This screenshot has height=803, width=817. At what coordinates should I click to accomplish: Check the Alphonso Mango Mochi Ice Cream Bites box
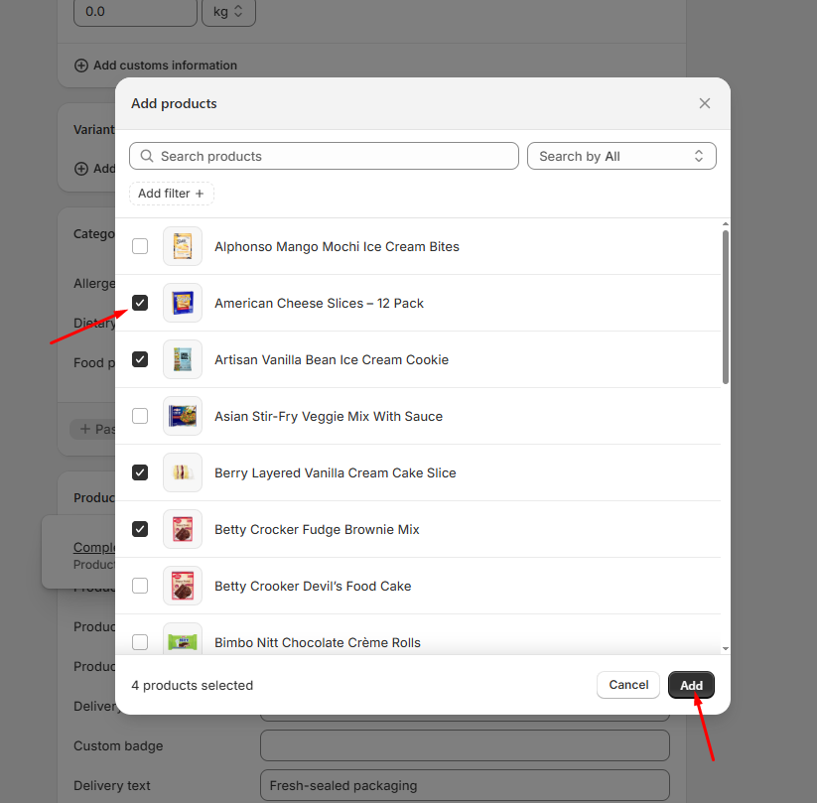[x=140, y=246]
